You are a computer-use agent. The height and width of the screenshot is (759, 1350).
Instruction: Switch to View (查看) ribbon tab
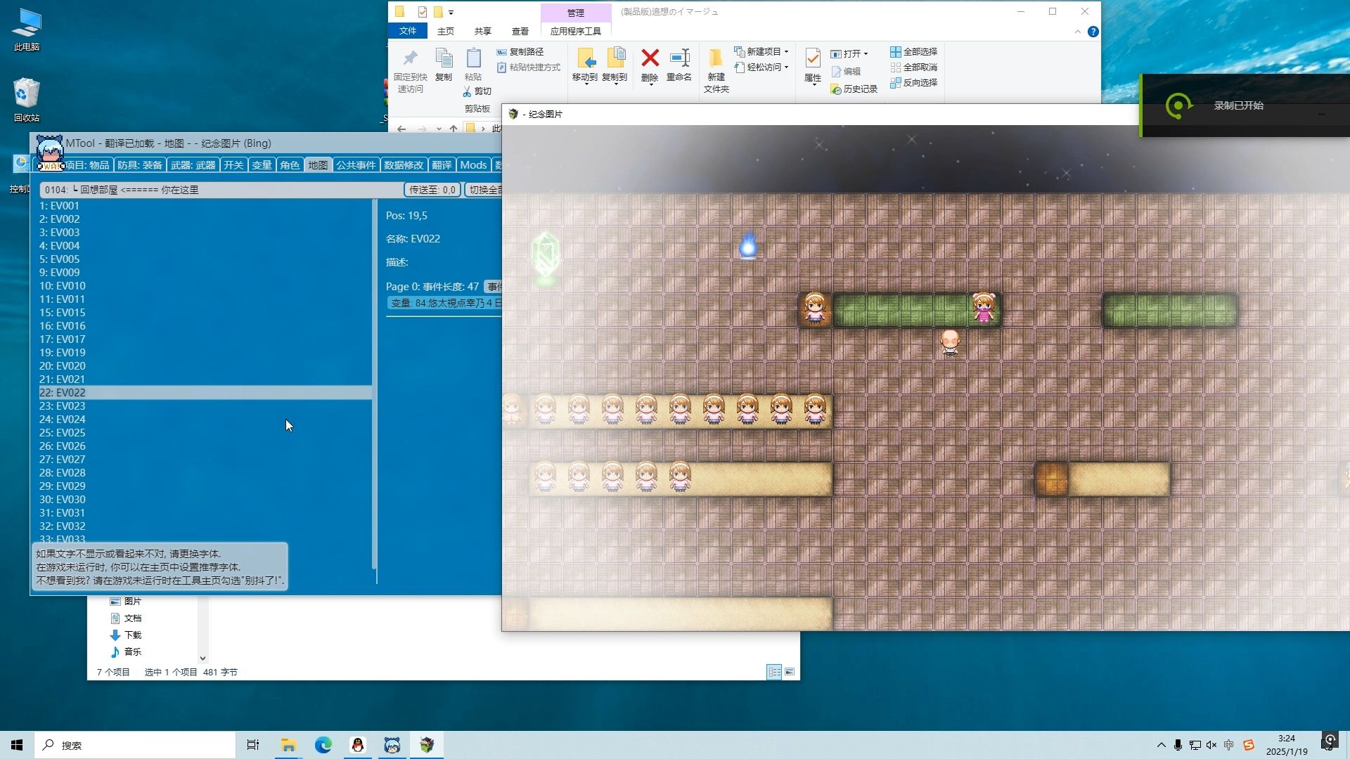(x=520, y=31)
